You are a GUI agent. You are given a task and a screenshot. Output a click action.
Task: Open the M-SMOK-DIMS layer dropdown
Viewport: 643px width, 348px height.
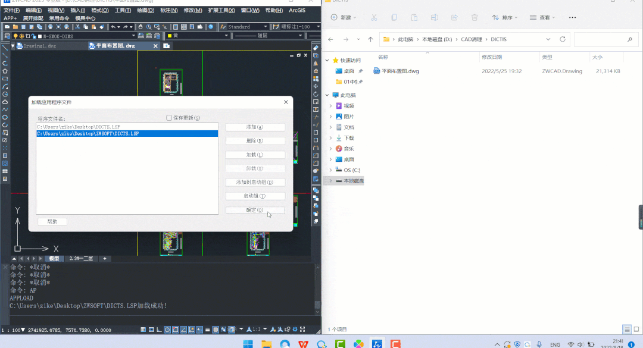133,36
